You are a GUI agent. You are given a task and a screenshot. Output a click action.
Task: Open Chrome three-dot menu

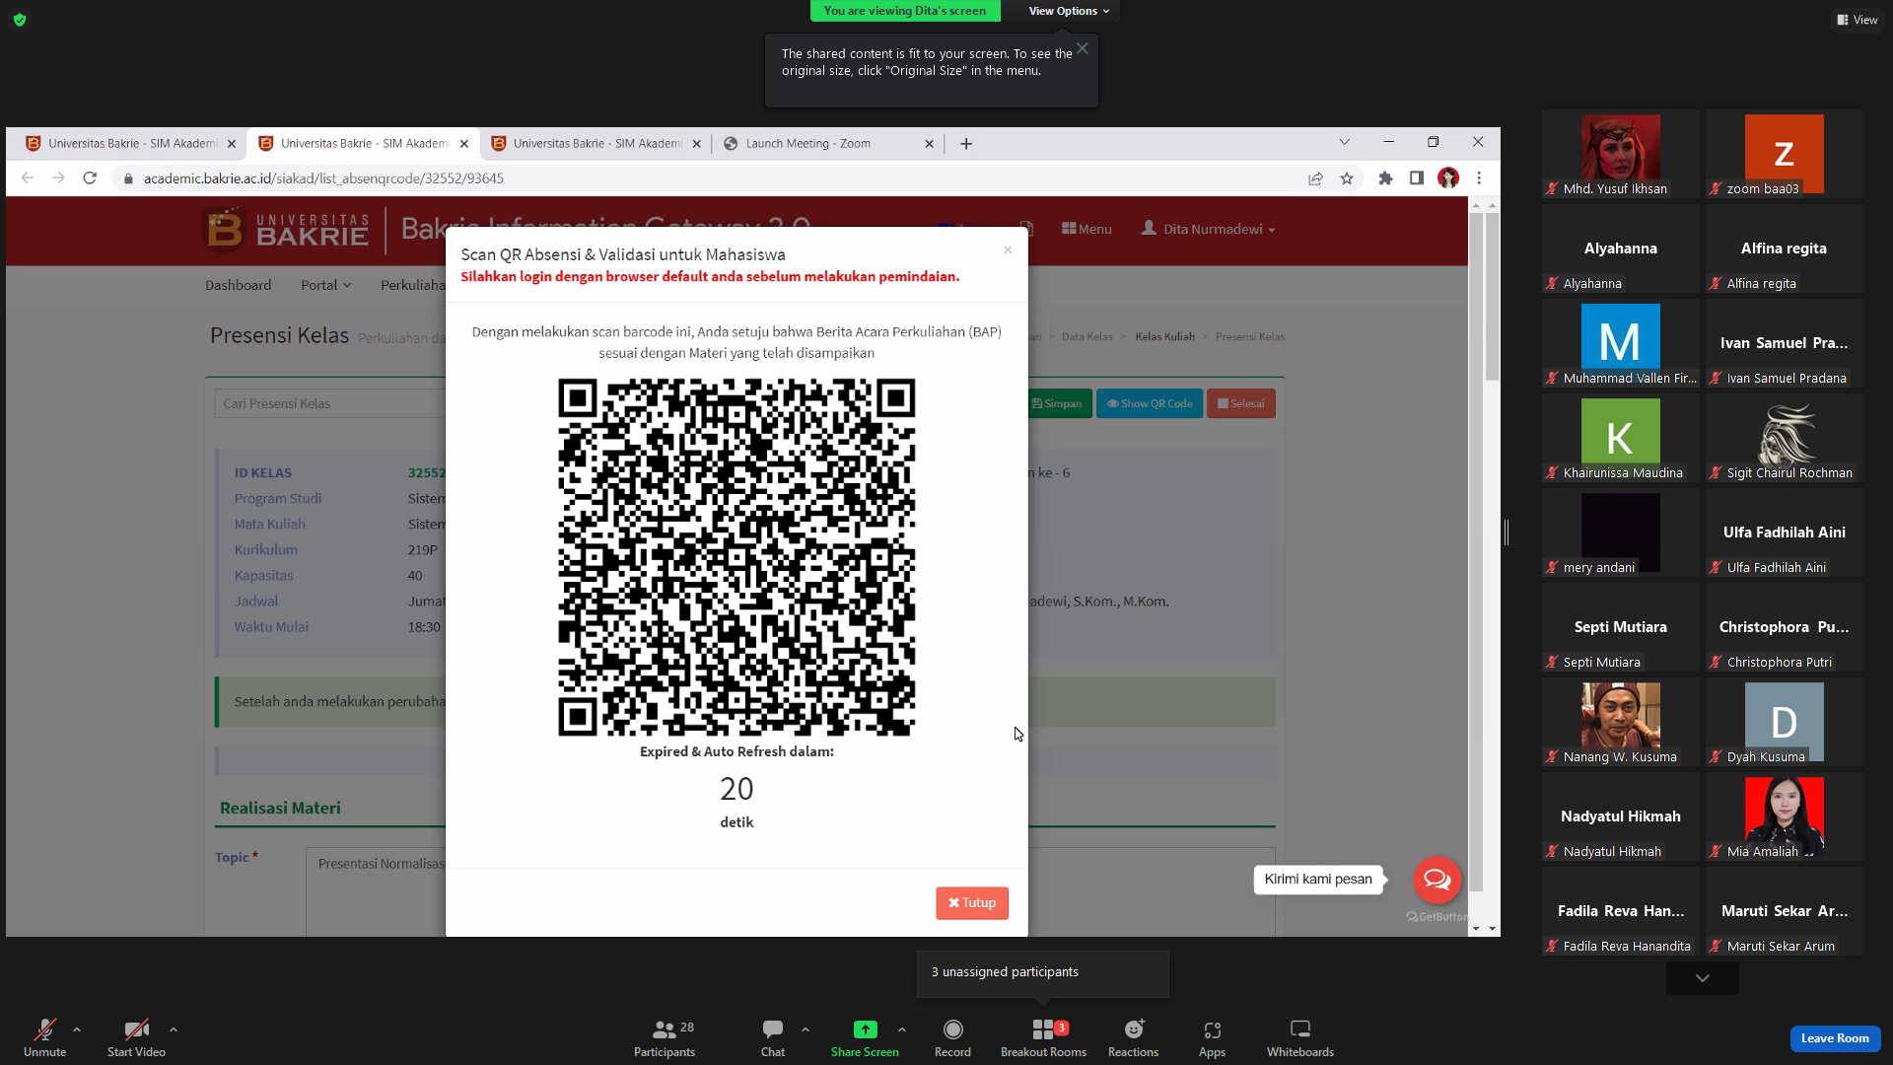coord(1479,178)
